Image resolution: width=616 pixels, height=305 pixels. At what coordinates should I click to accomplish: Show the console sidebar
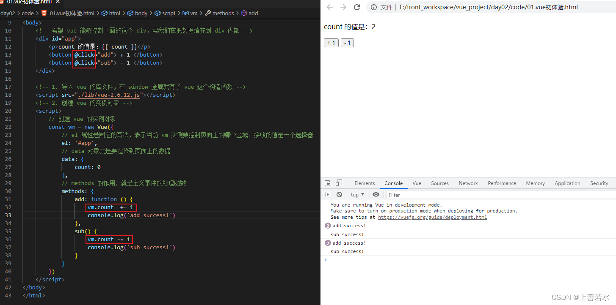click(x=327, y=195)
